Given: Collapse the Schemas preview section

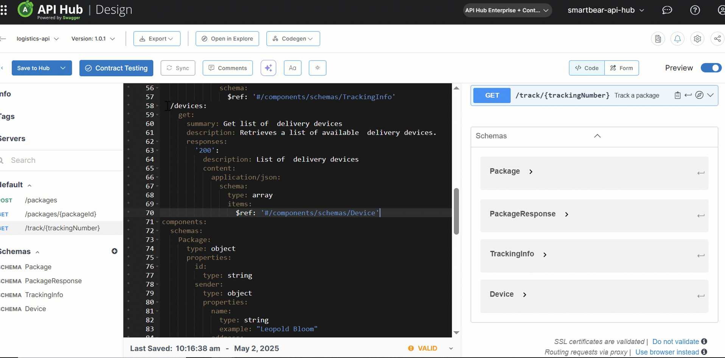Looking at the screenshot, I should tap(597, 136).
